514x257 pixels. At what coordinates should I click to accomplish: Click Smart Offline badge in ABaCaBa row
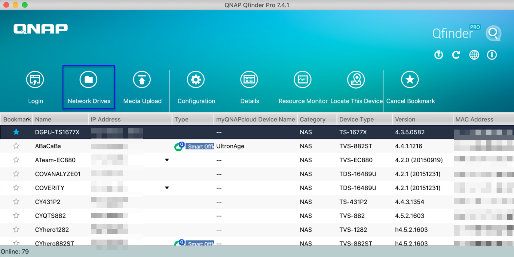coord(200,146)
